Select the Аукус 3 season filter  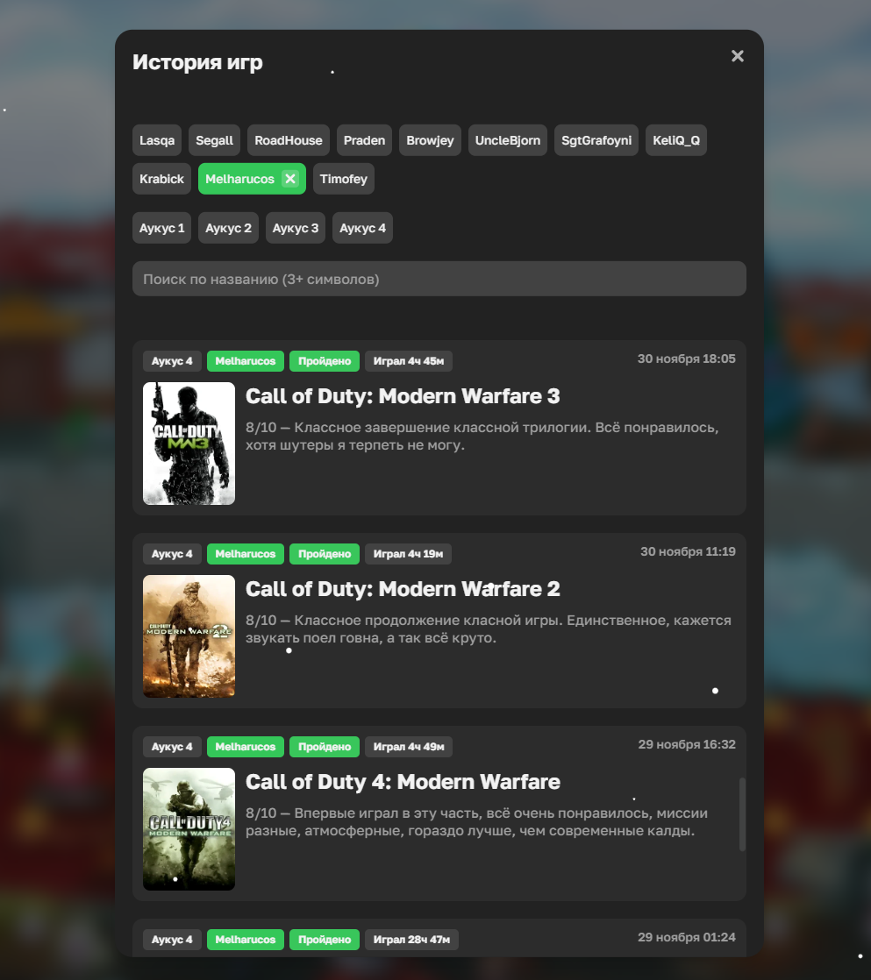pos(295,228)
